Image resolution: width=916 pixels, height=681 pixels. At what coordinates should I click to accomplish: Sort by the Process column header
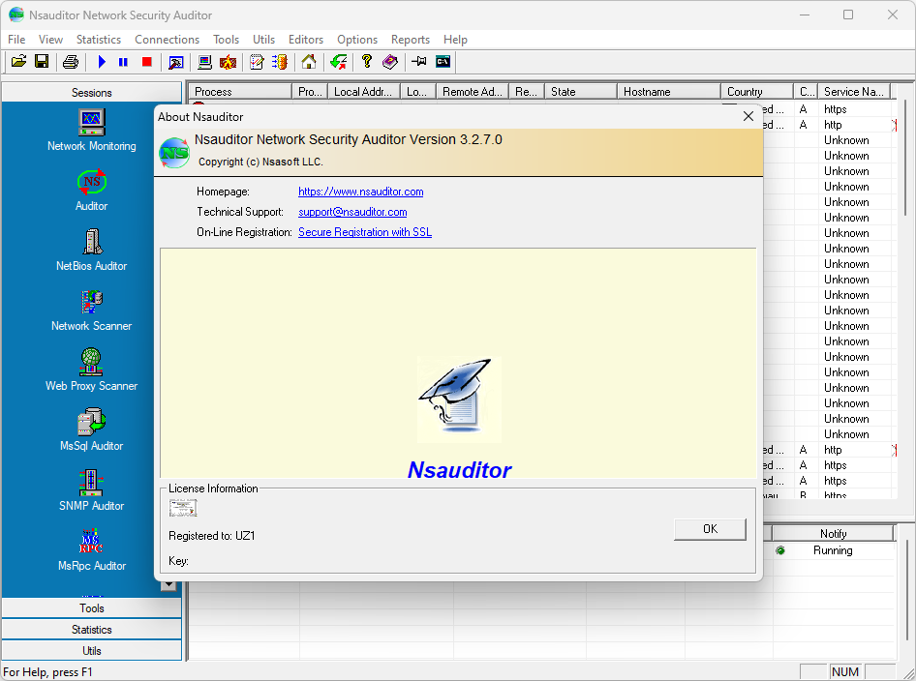pyautogui.click(x=239, y=92)
